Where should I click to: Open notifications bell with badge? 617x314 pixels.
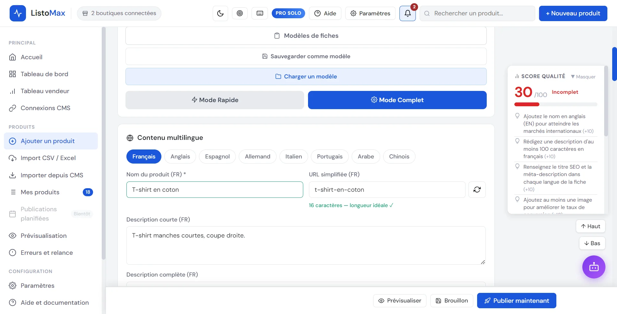tap(407, 13)
